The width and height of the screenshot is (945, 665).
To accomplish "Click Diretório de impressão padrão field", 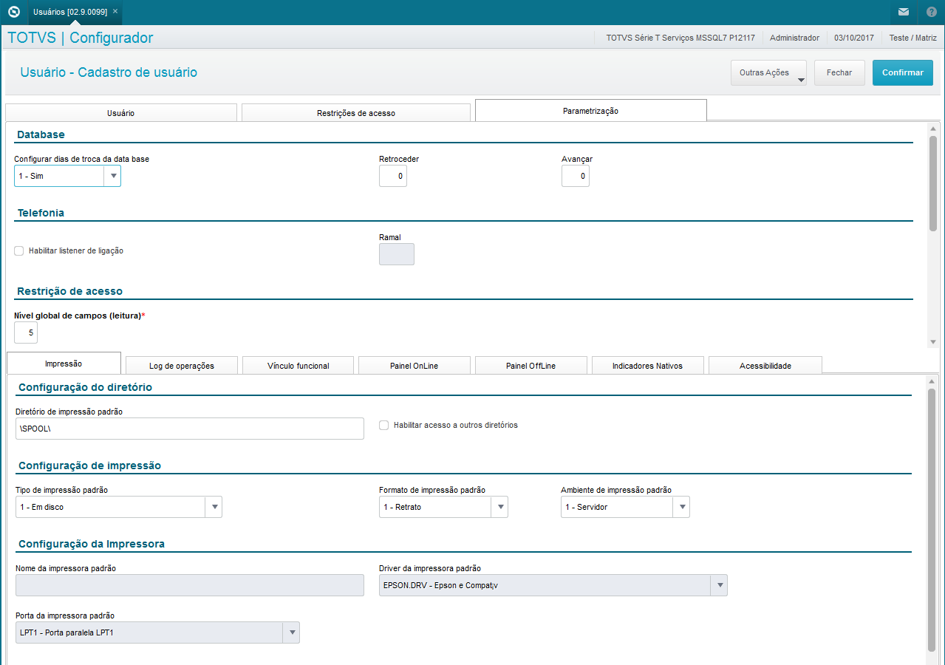I will (190, 429).
